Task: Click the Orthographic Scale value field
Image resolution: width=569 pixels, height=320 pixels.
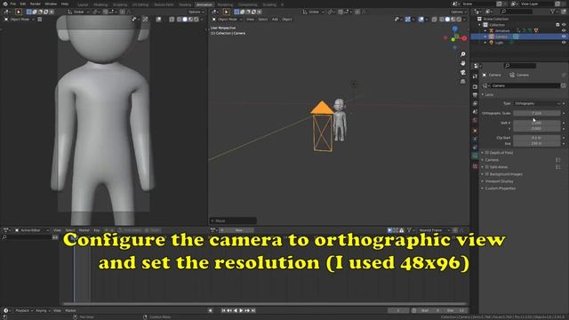Action: (537, 113)
